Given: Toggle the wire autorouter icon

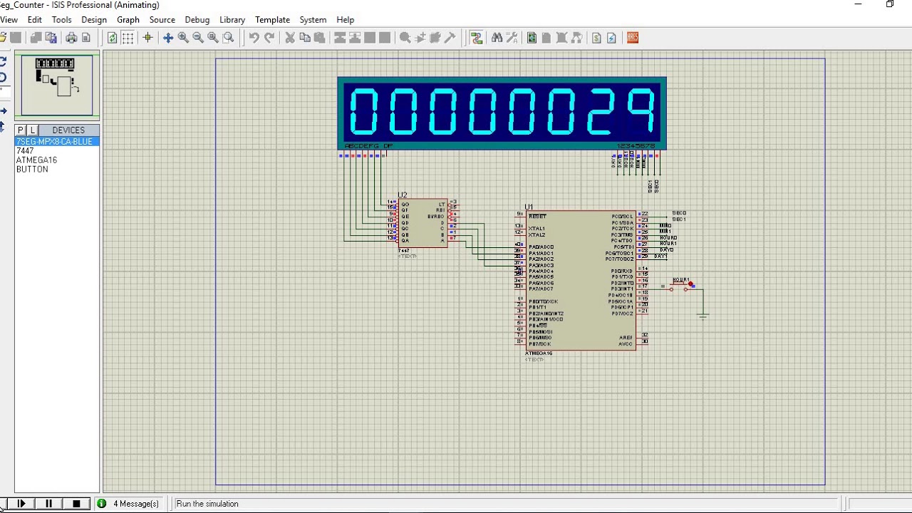Looking at the screenshot, I should [x=477, y=38].
